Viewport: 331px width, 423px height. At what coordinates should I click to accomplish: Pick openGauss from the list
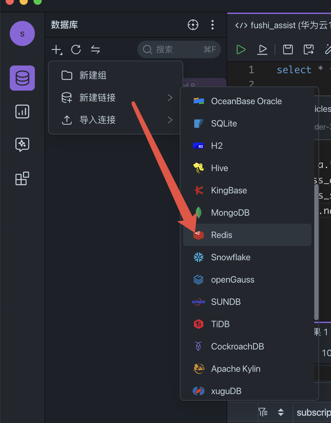tap(247, 279)
